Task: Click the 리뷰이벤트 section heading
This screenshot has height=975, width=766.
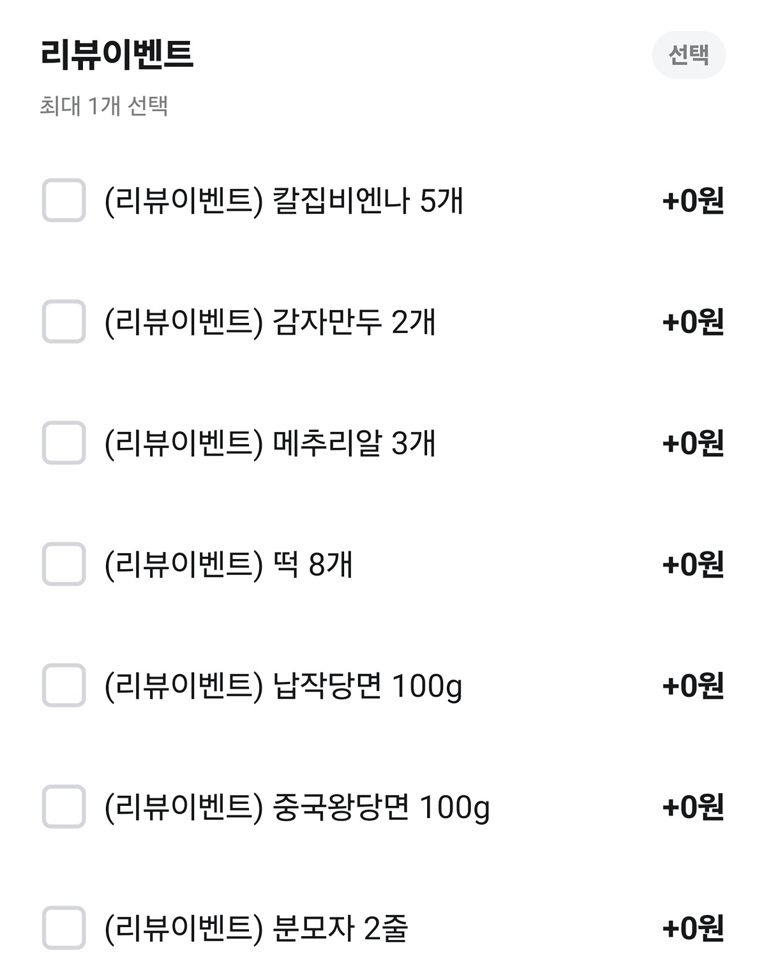Action: click(x=117, y=54)
